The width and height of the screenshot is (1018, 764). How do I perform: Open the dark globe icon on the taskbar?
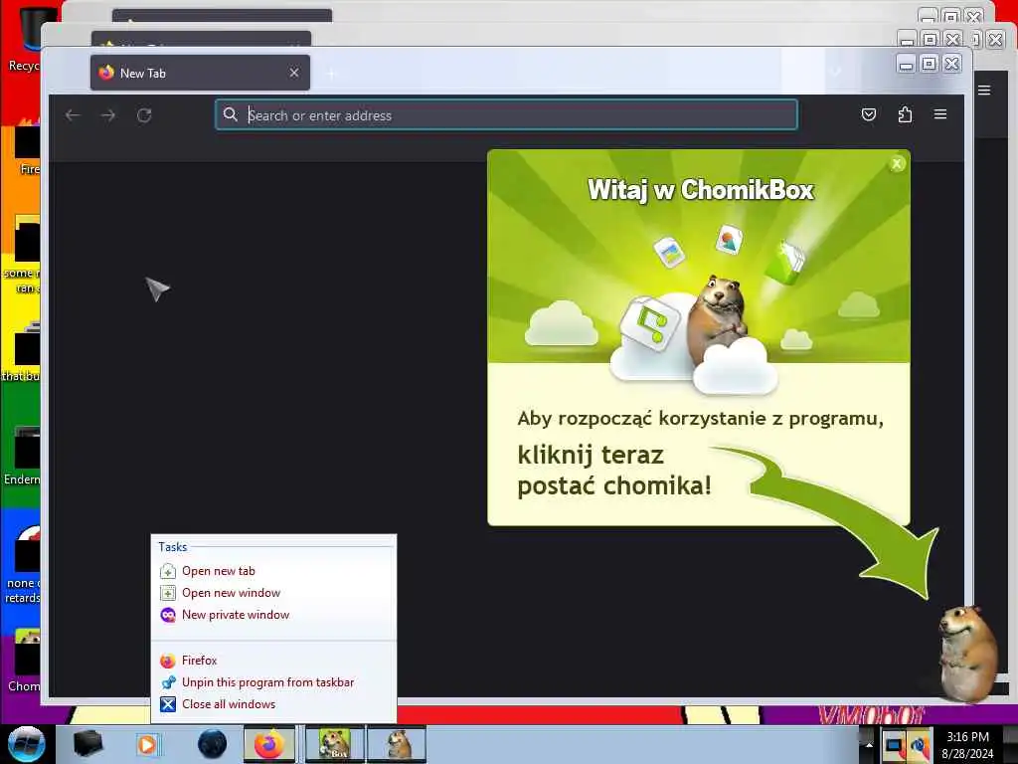point(213,744)
